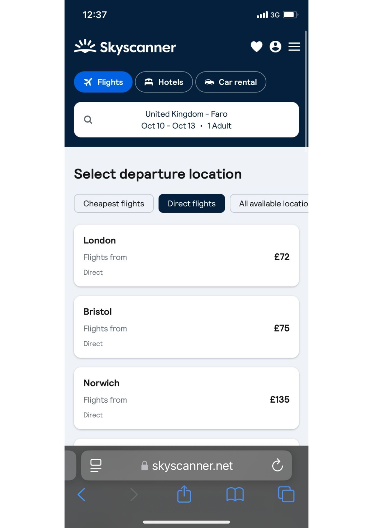Select the Flights tab

pos(103,82)
